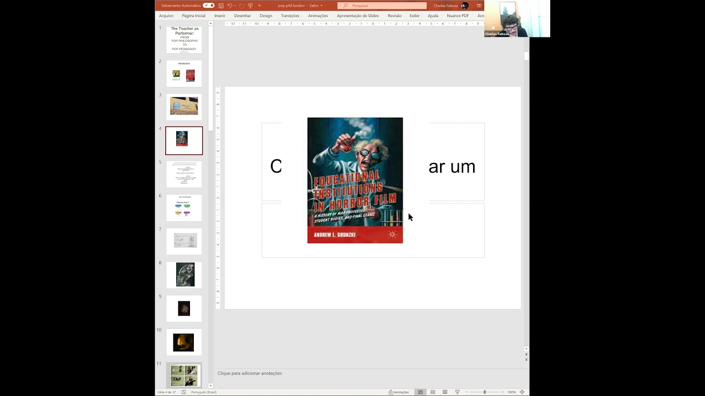Click 'Clique para adicionar anotações' notes field
705x396 pixels.
click(250, 373)
